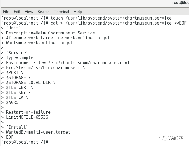Click the Restart=on-failure line

[x=28, y=112]
